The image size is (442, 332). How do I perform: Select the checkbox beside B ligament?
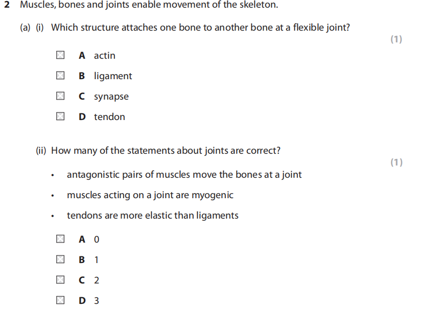(x=60, y=76)
